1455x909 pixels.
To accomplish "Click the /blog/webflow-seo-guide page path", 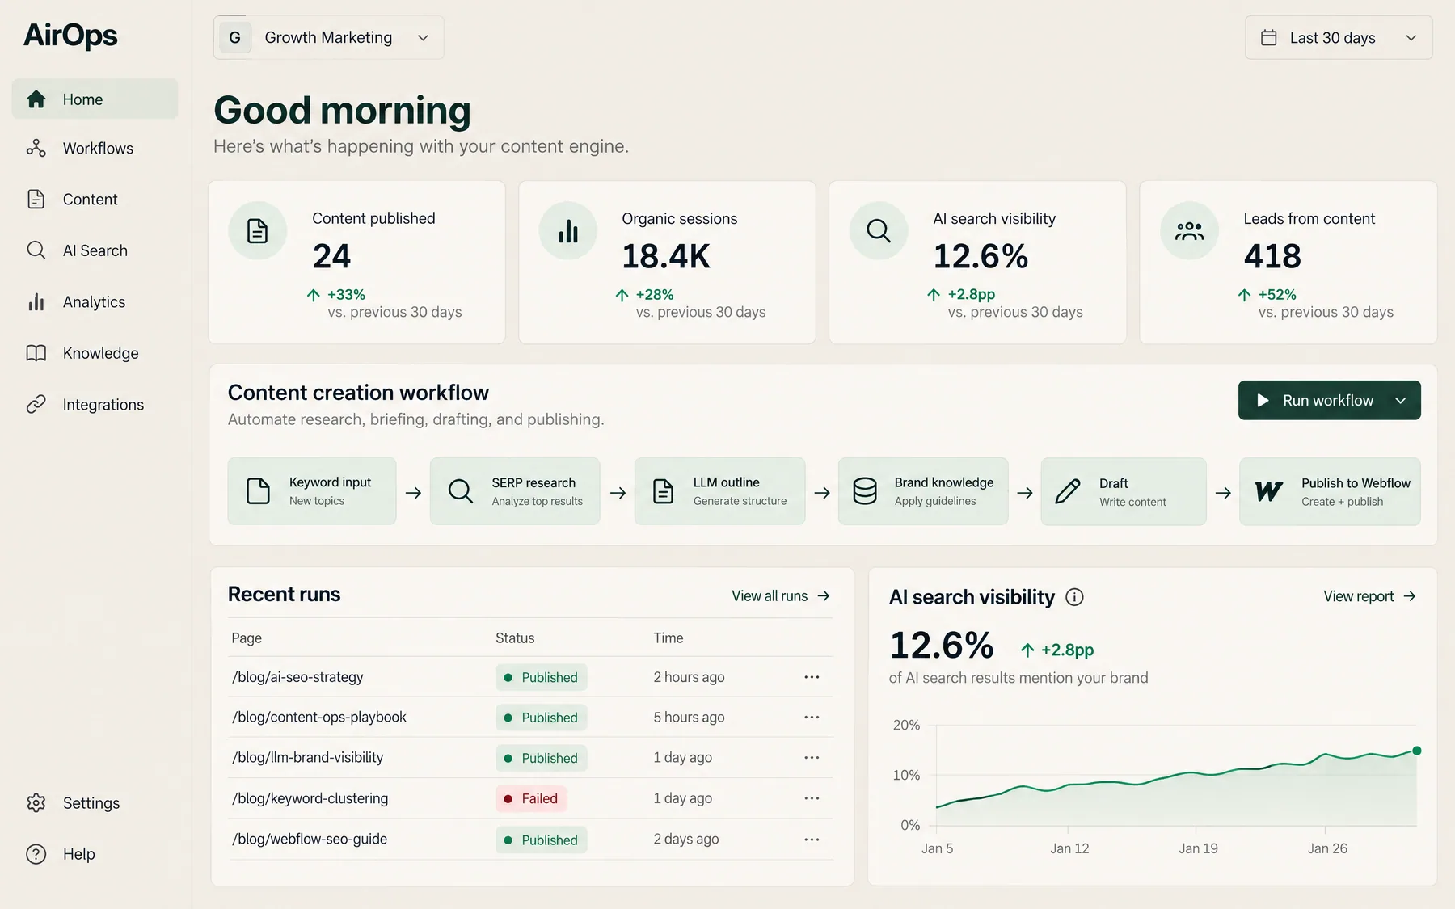I will pyautogui.click(x=310, y=839).
